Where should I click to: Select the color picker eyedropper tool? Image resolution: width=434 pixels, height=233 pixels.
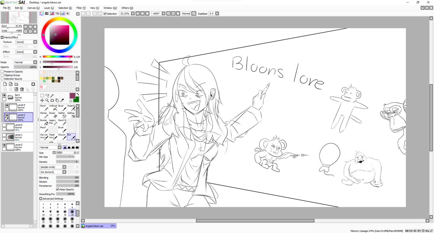63,100
